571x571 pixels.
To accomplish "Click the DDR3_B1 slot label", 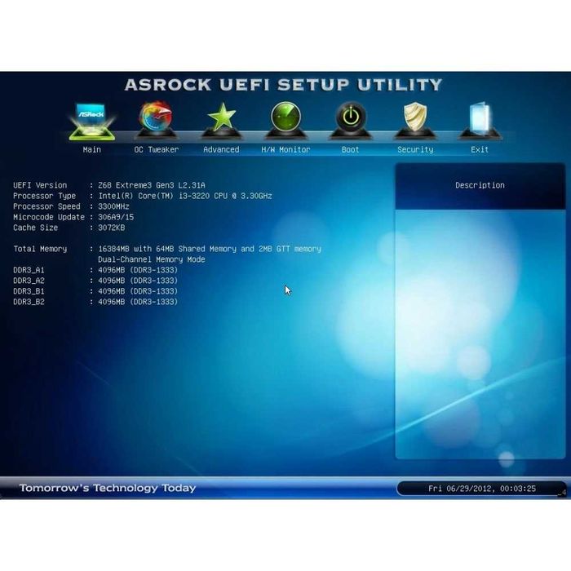I will point(29,291).
